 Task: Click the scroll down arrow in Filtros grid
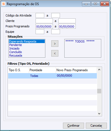click(99, 113)
